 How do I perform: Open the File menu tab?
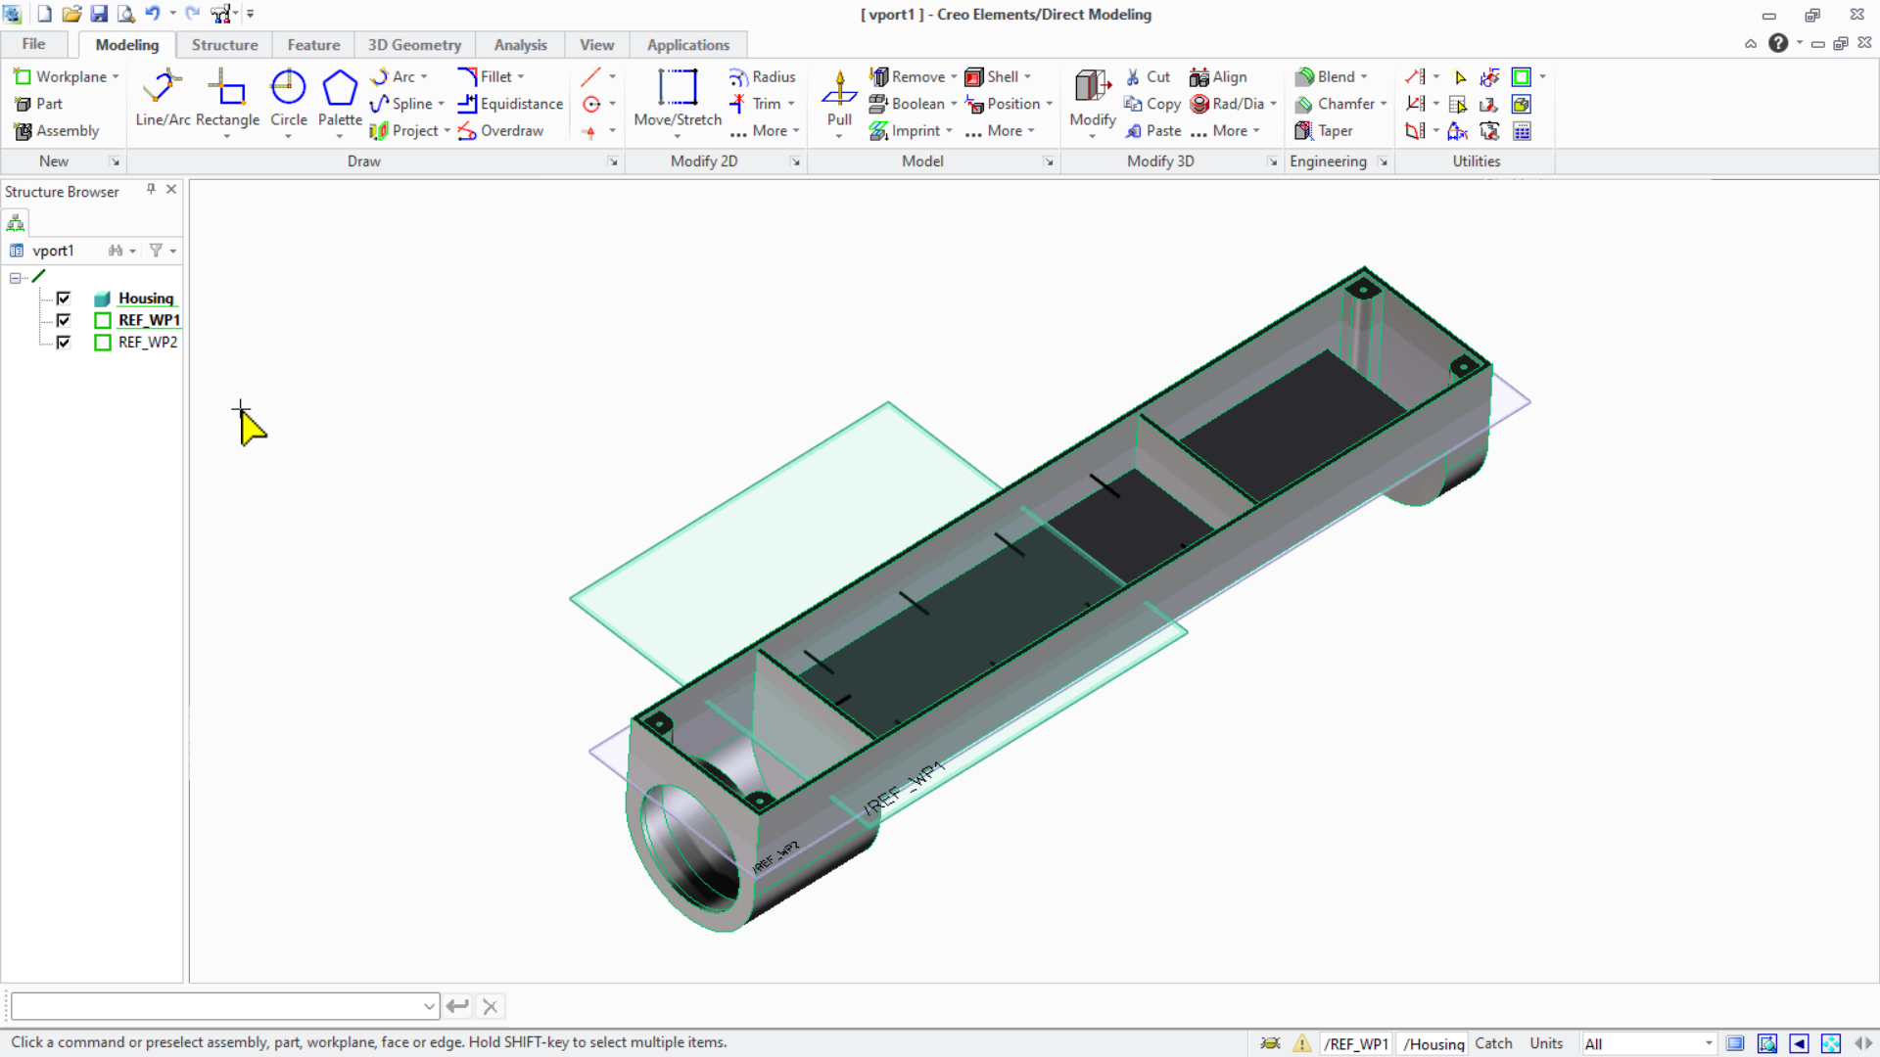pos(33,44)
